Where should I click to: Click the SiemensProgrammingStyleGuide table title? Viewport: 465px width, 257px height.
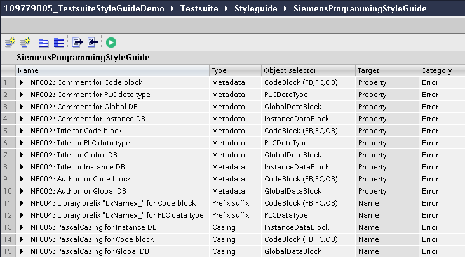tap(83, 58)
